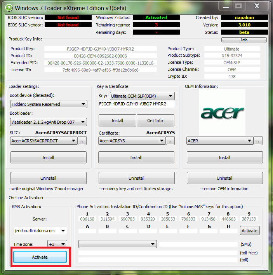Open the phone activation country dropdown
Screen dimensions: 273x275
coord(118,244)
